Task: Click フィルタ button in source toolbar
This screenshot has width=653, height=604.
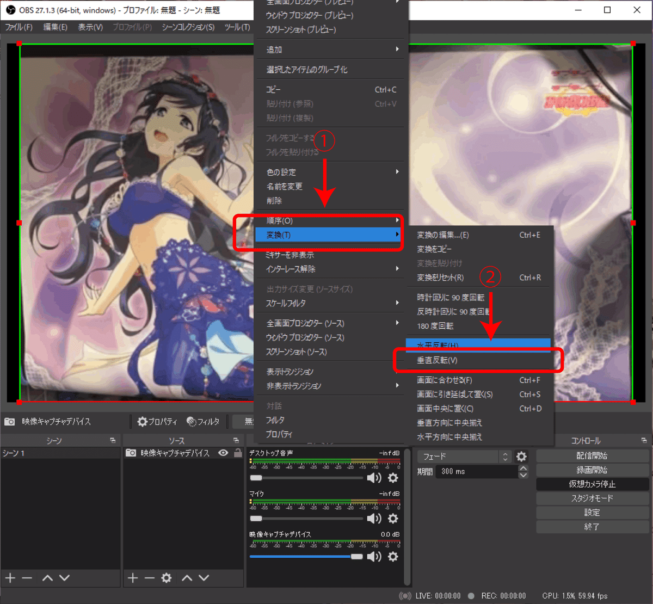Action: pyautogui.click(x=204, y=422)
